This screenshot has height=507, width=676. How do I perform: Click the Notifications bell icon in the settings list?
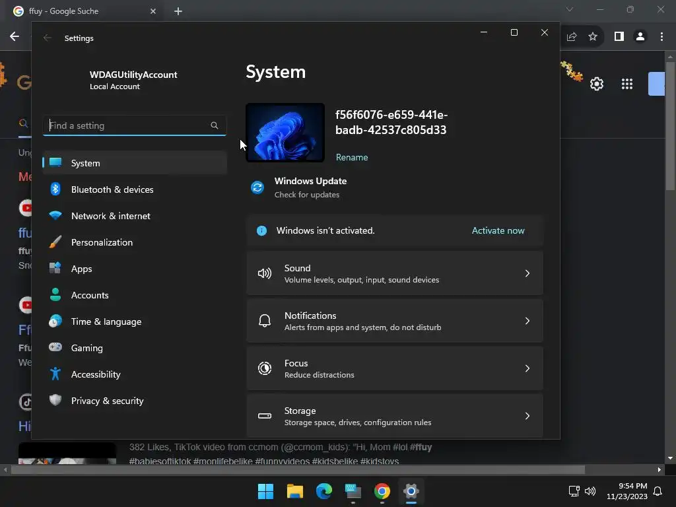pyautogui.click(x=265, y=321)
